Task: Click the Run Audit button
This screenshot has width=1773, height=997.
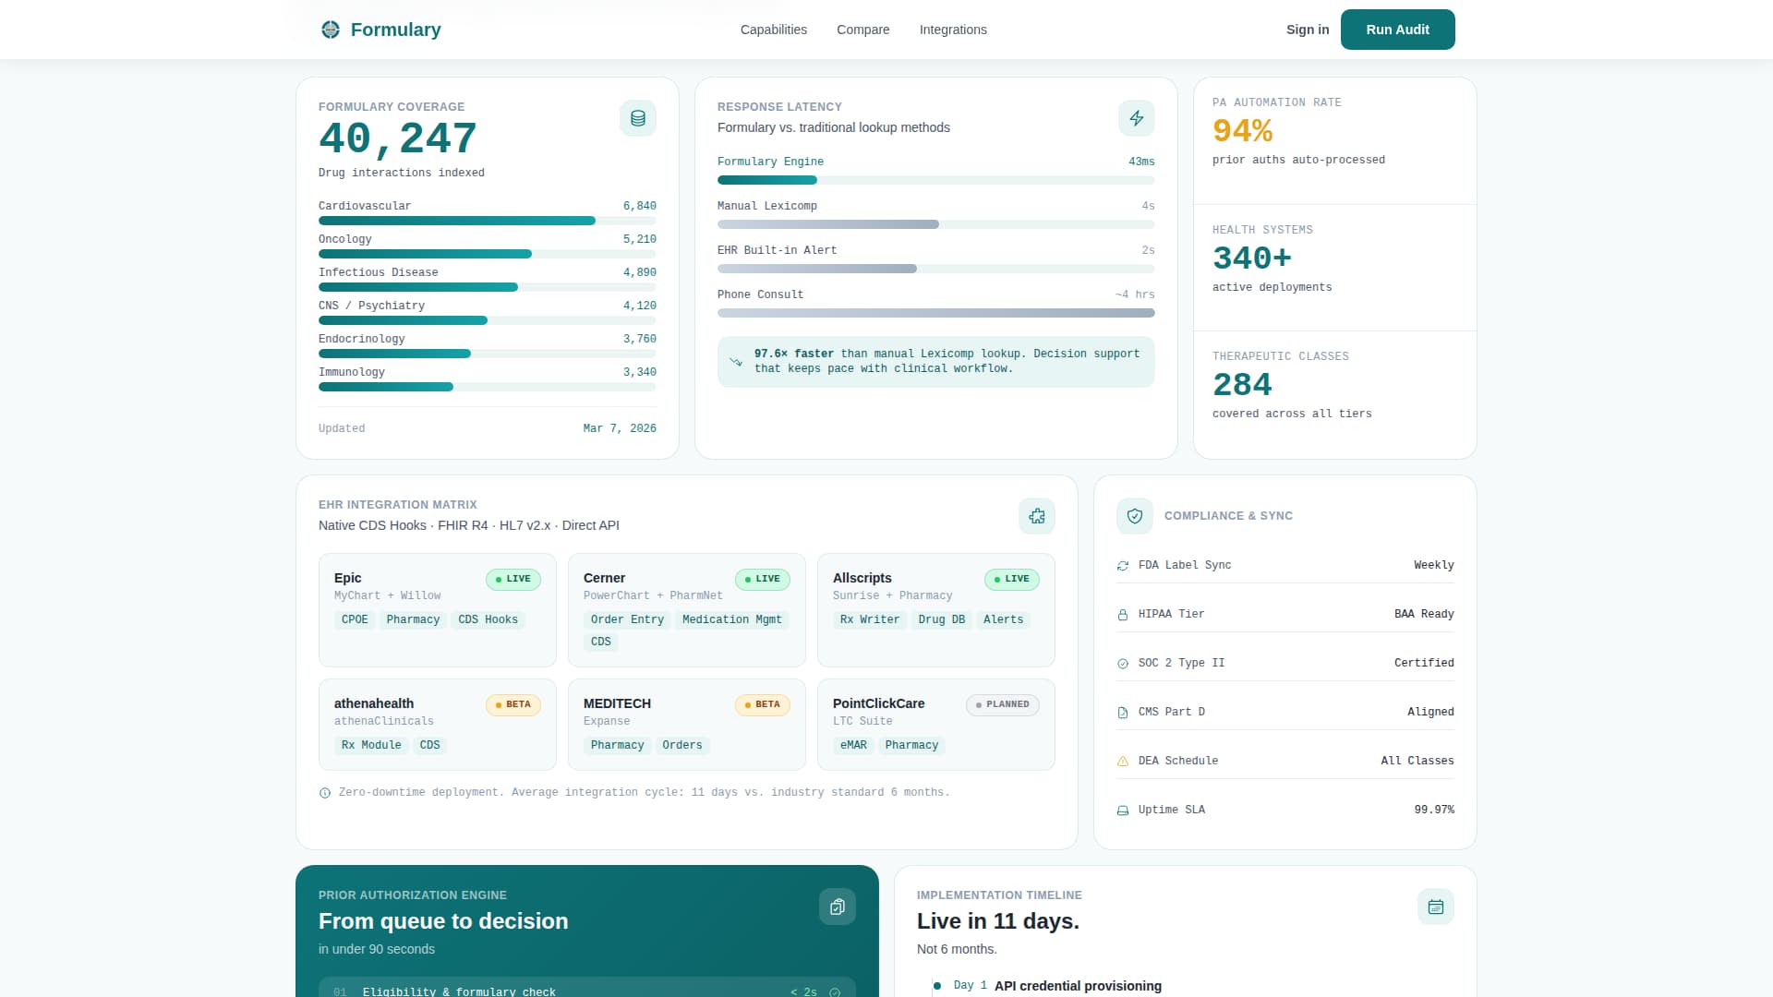Action: [1398, 30]
